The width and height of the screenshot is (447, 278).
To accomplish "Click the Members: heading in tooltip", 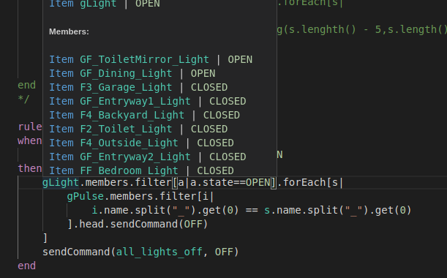I will (69, 31).
